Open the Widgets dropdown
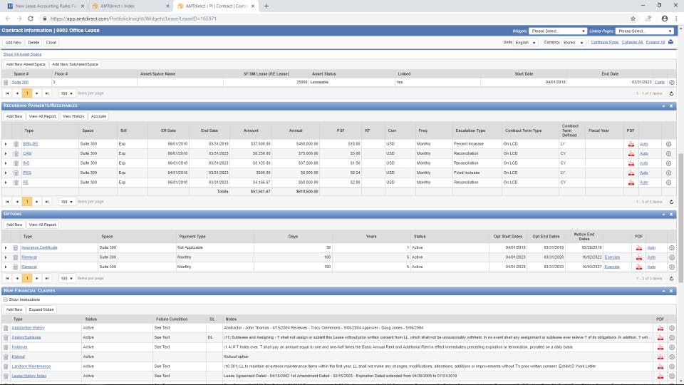 558,31
